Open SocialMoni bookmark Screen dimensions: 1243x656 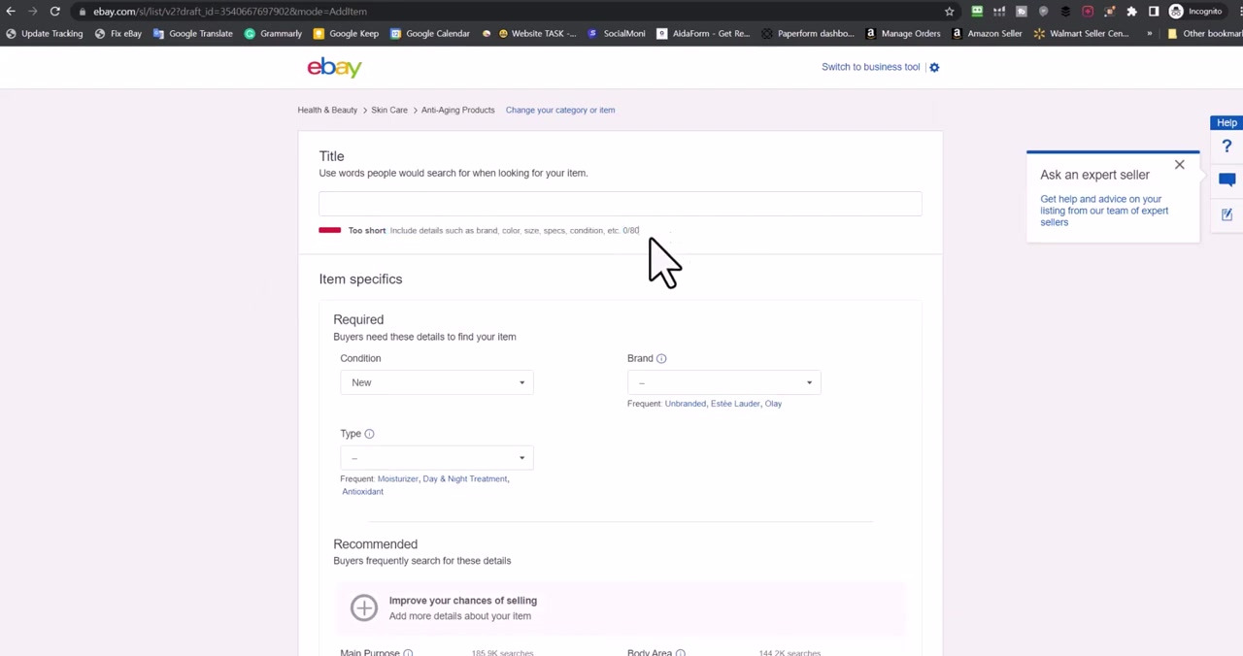click(617, 33)
